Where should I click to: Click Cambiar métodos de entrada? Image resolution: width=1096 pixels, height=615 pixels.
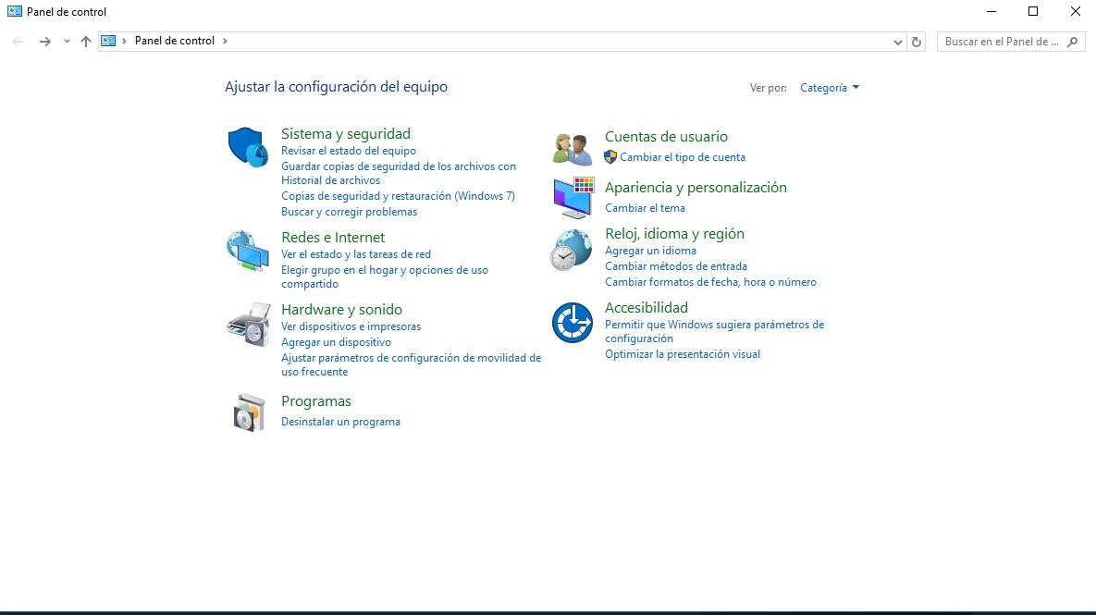point(676,266)
